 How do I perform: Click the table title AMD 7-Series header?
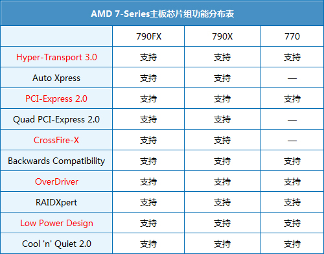[162, 14]
